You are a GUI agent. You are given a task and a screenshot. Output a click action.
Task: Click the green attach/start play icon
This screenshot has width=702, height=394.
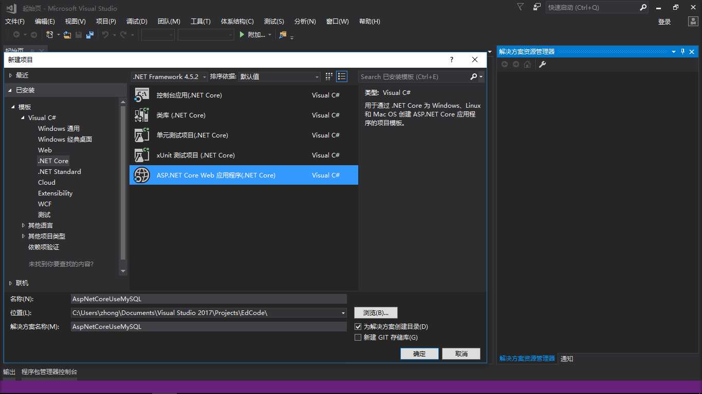[243, 34]
